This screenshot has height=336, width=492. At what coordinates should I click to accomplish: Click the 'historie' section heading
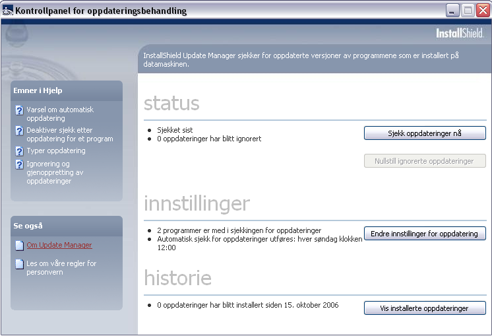click(177, 278)
